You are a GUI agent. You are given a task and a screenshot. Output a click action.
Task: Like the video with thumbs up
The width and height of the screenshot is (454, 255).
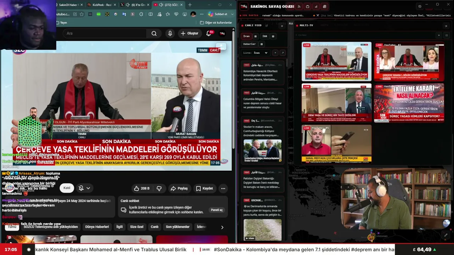pyautogui.click(x=141, y=188)
